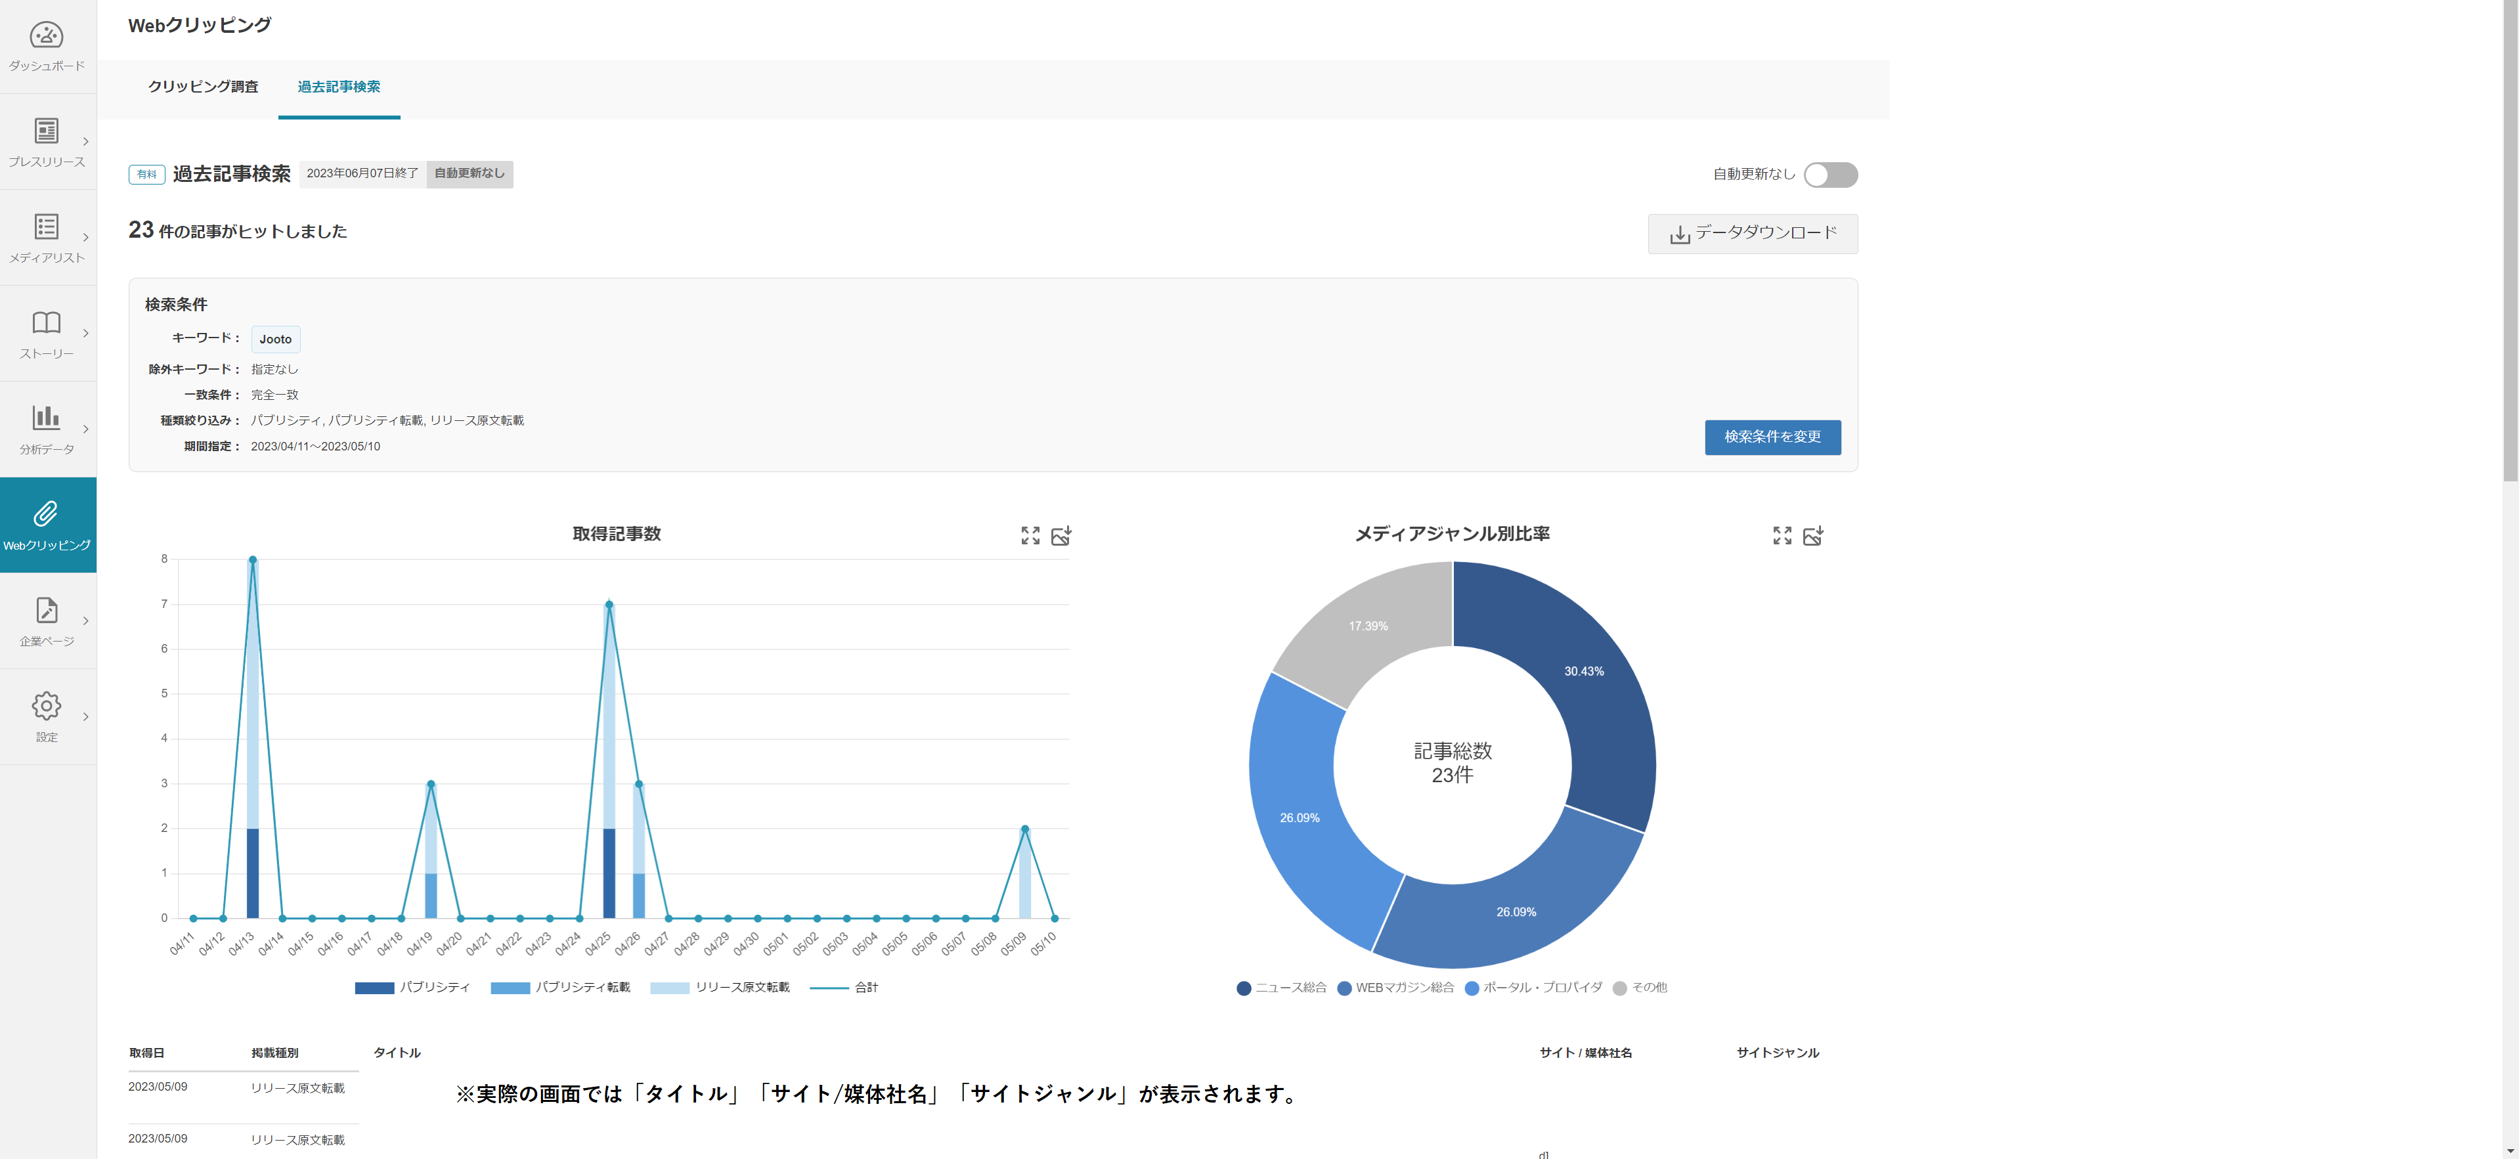Click the 掲載種別 column header

[x=274, y=1055]
